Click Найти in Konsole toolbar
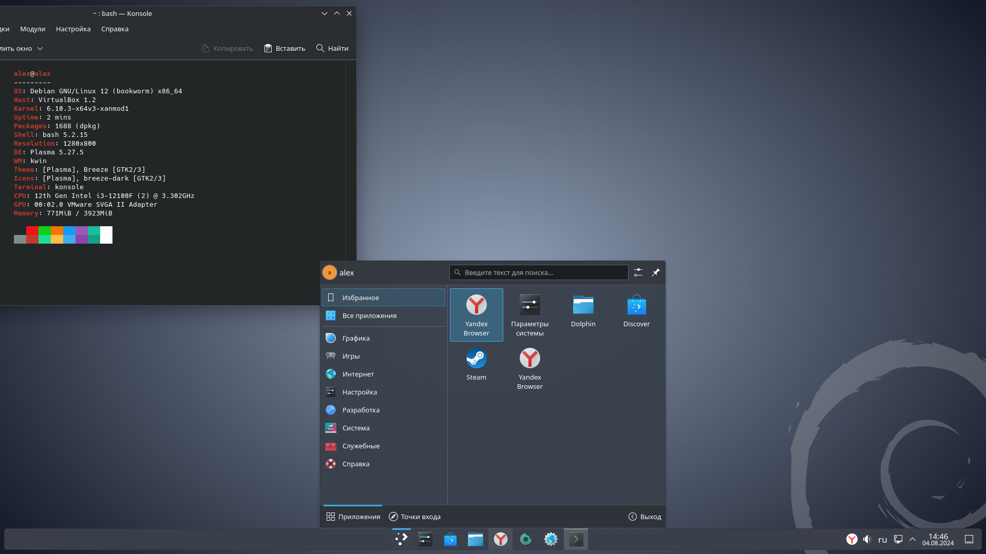This screenshot has width=986, height=554. (332, 48)
